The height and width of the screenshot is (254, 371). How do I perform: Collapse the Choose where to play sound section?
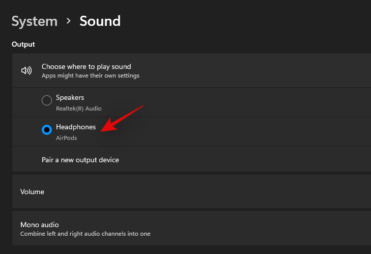click(x=192, y=70)
